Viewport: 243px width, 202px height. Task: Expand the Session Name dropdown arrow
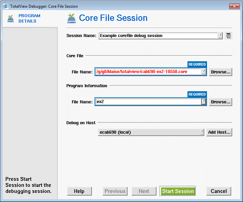[220, 36]
